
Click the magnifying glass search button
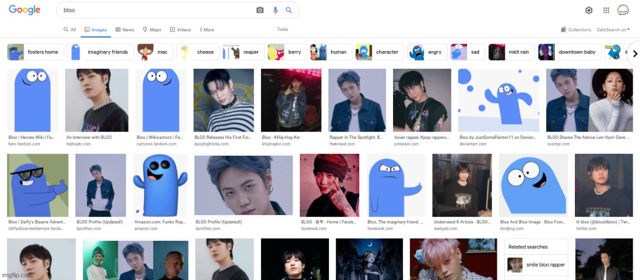(x=289, y=10)
